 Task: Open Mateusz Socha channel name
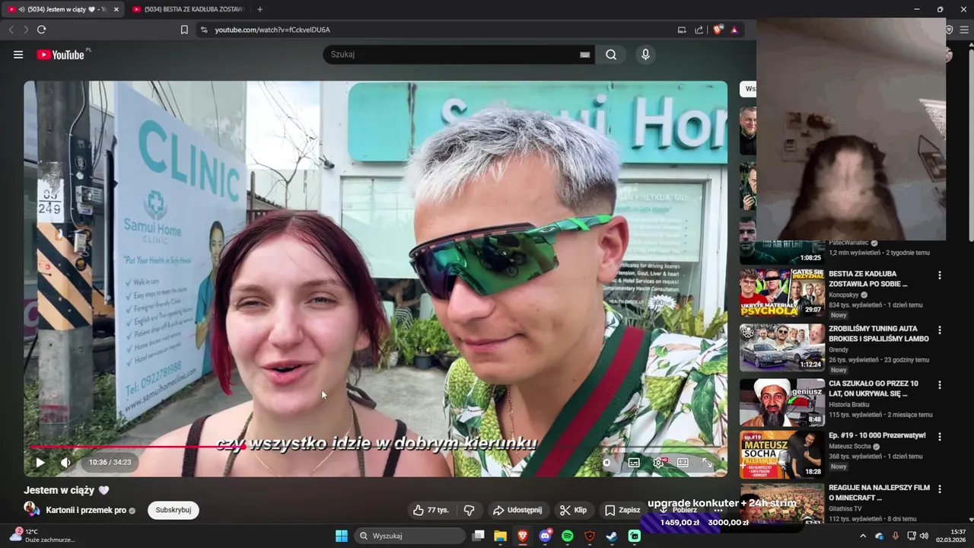click(851, 446)
